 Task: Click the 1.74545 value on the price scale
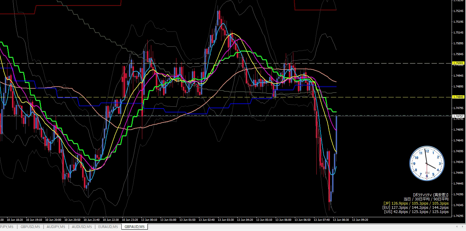(x=459, y=162)
